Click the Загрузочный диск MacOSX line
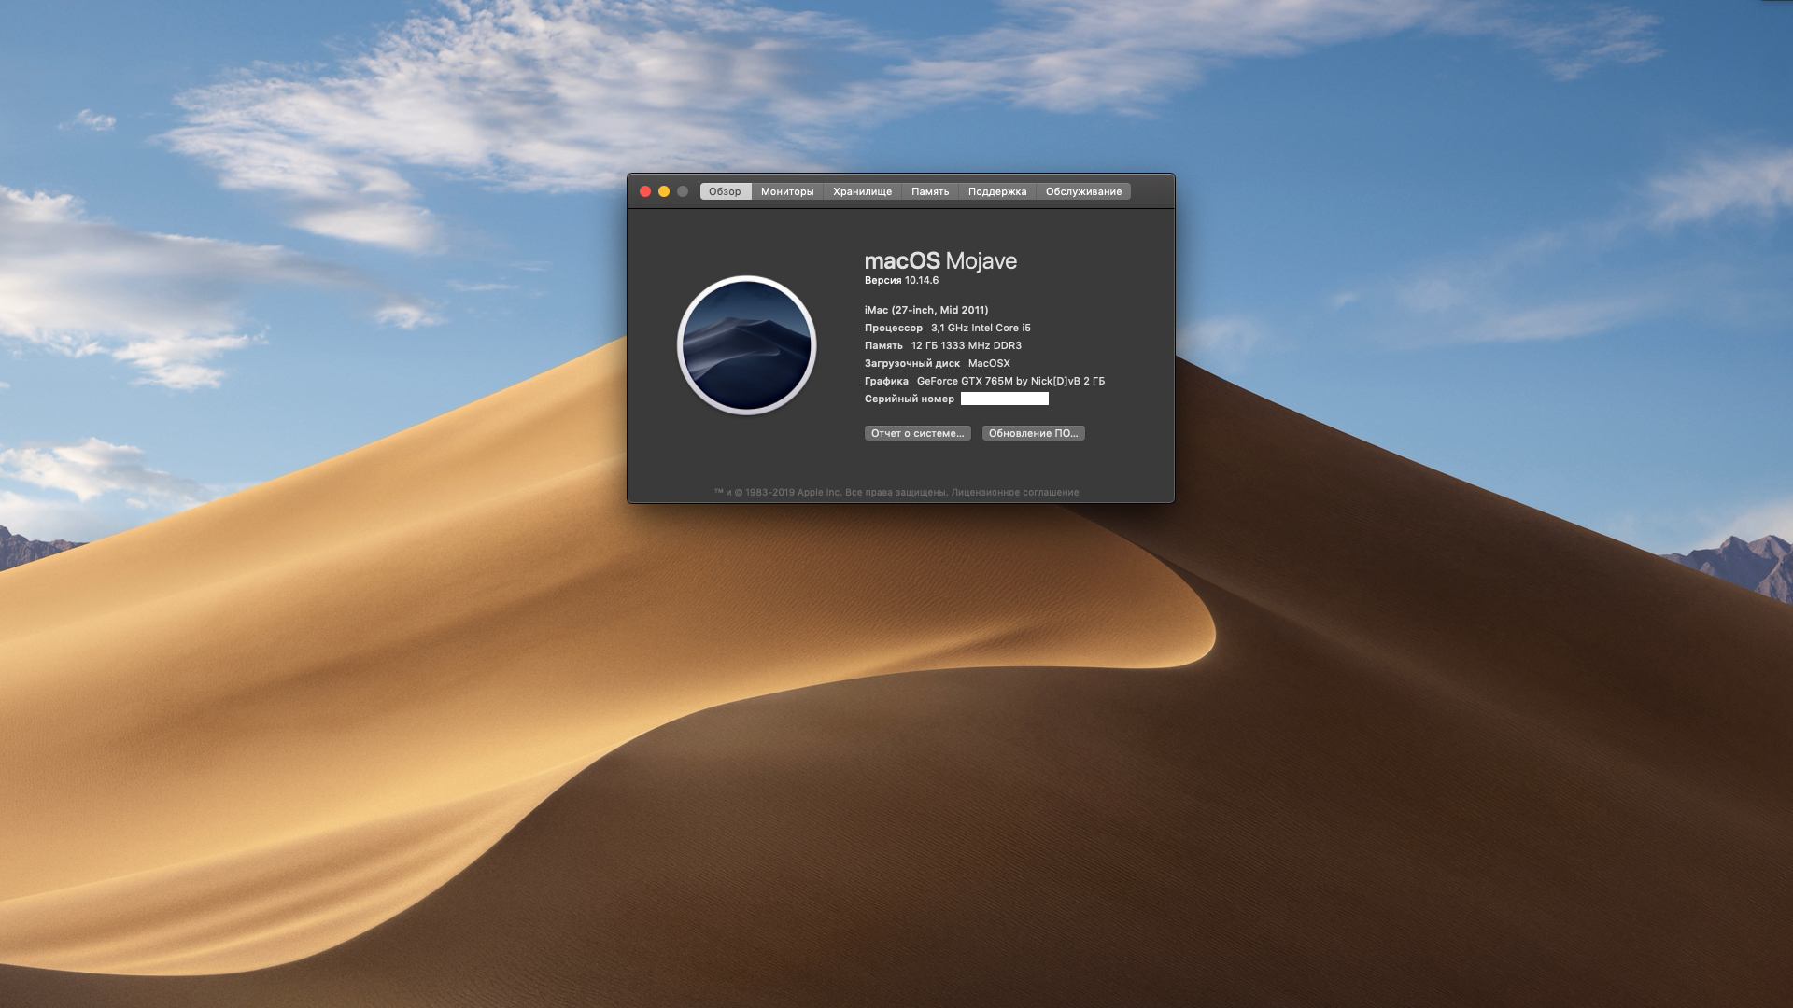The image size is (1793, 1008). pyautogui.click(x=937, y=363)
